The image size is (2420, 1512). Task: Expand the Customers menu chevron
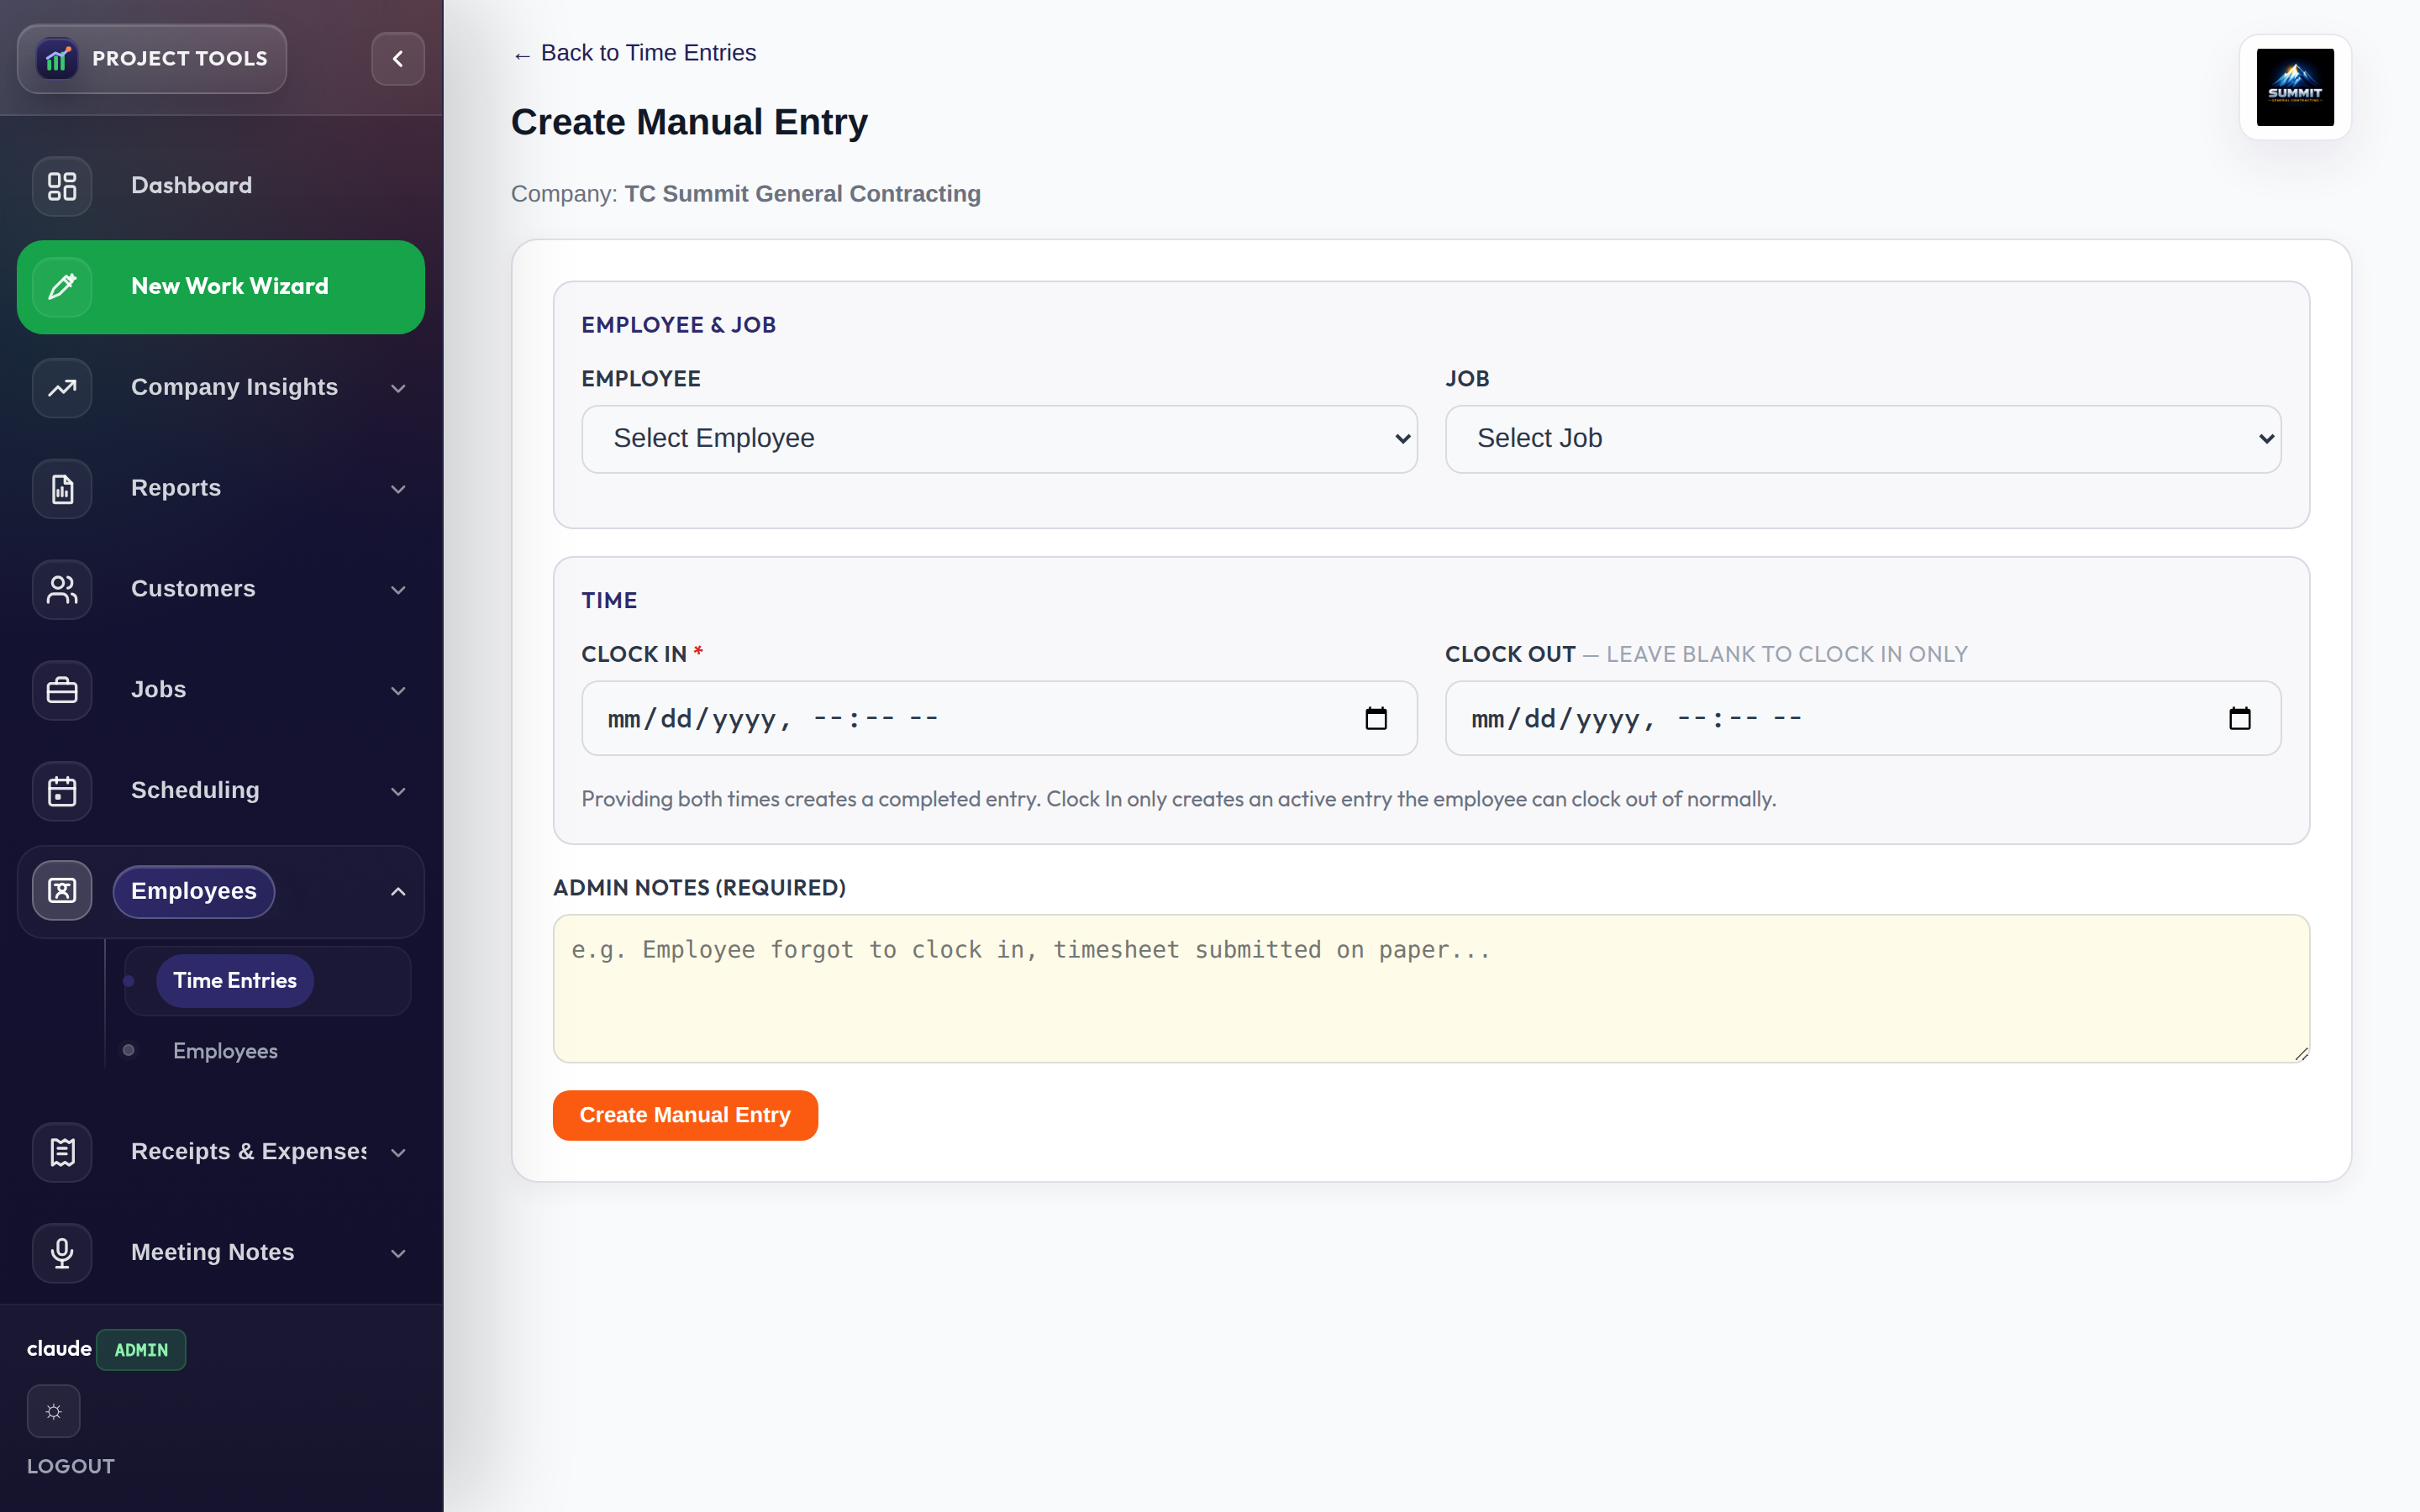click(x=398, y=590)
